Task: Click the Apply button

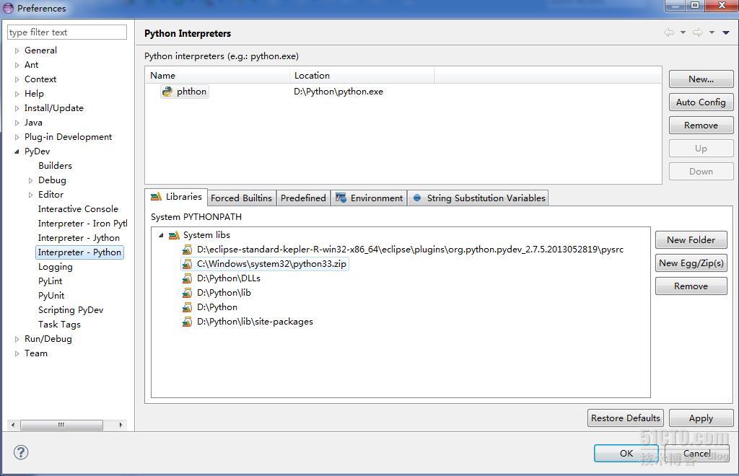Action: click(x=701, y=418)
